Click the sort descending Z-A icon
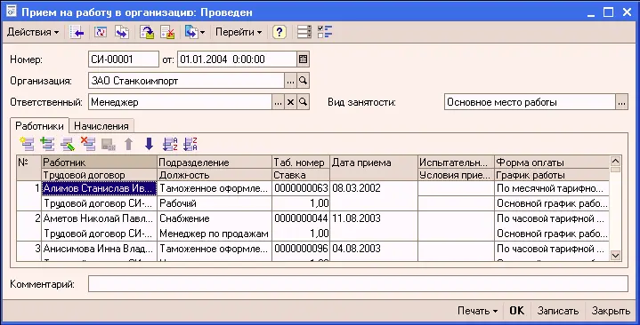 coord(190,144)
